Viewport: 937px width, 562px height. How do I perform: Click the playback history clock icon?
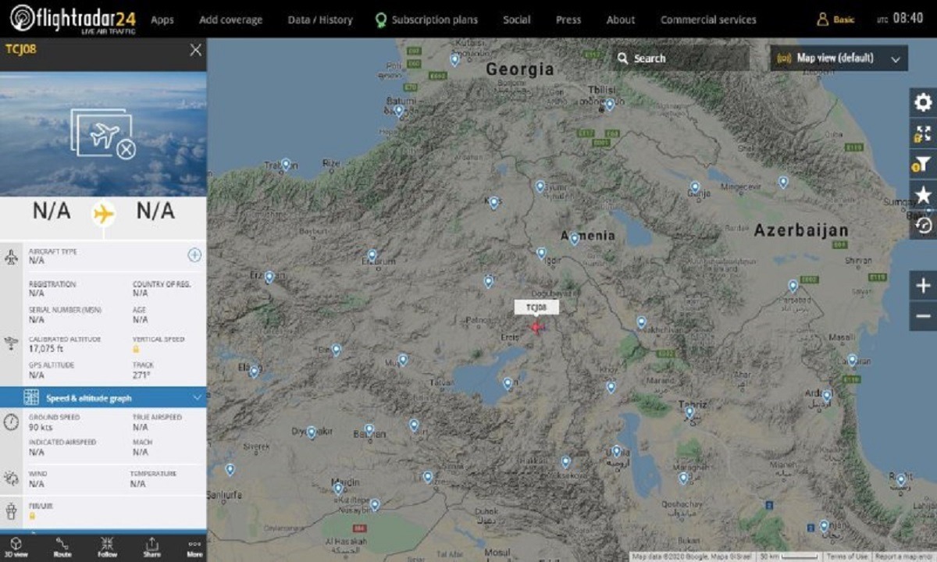[923, 225]
